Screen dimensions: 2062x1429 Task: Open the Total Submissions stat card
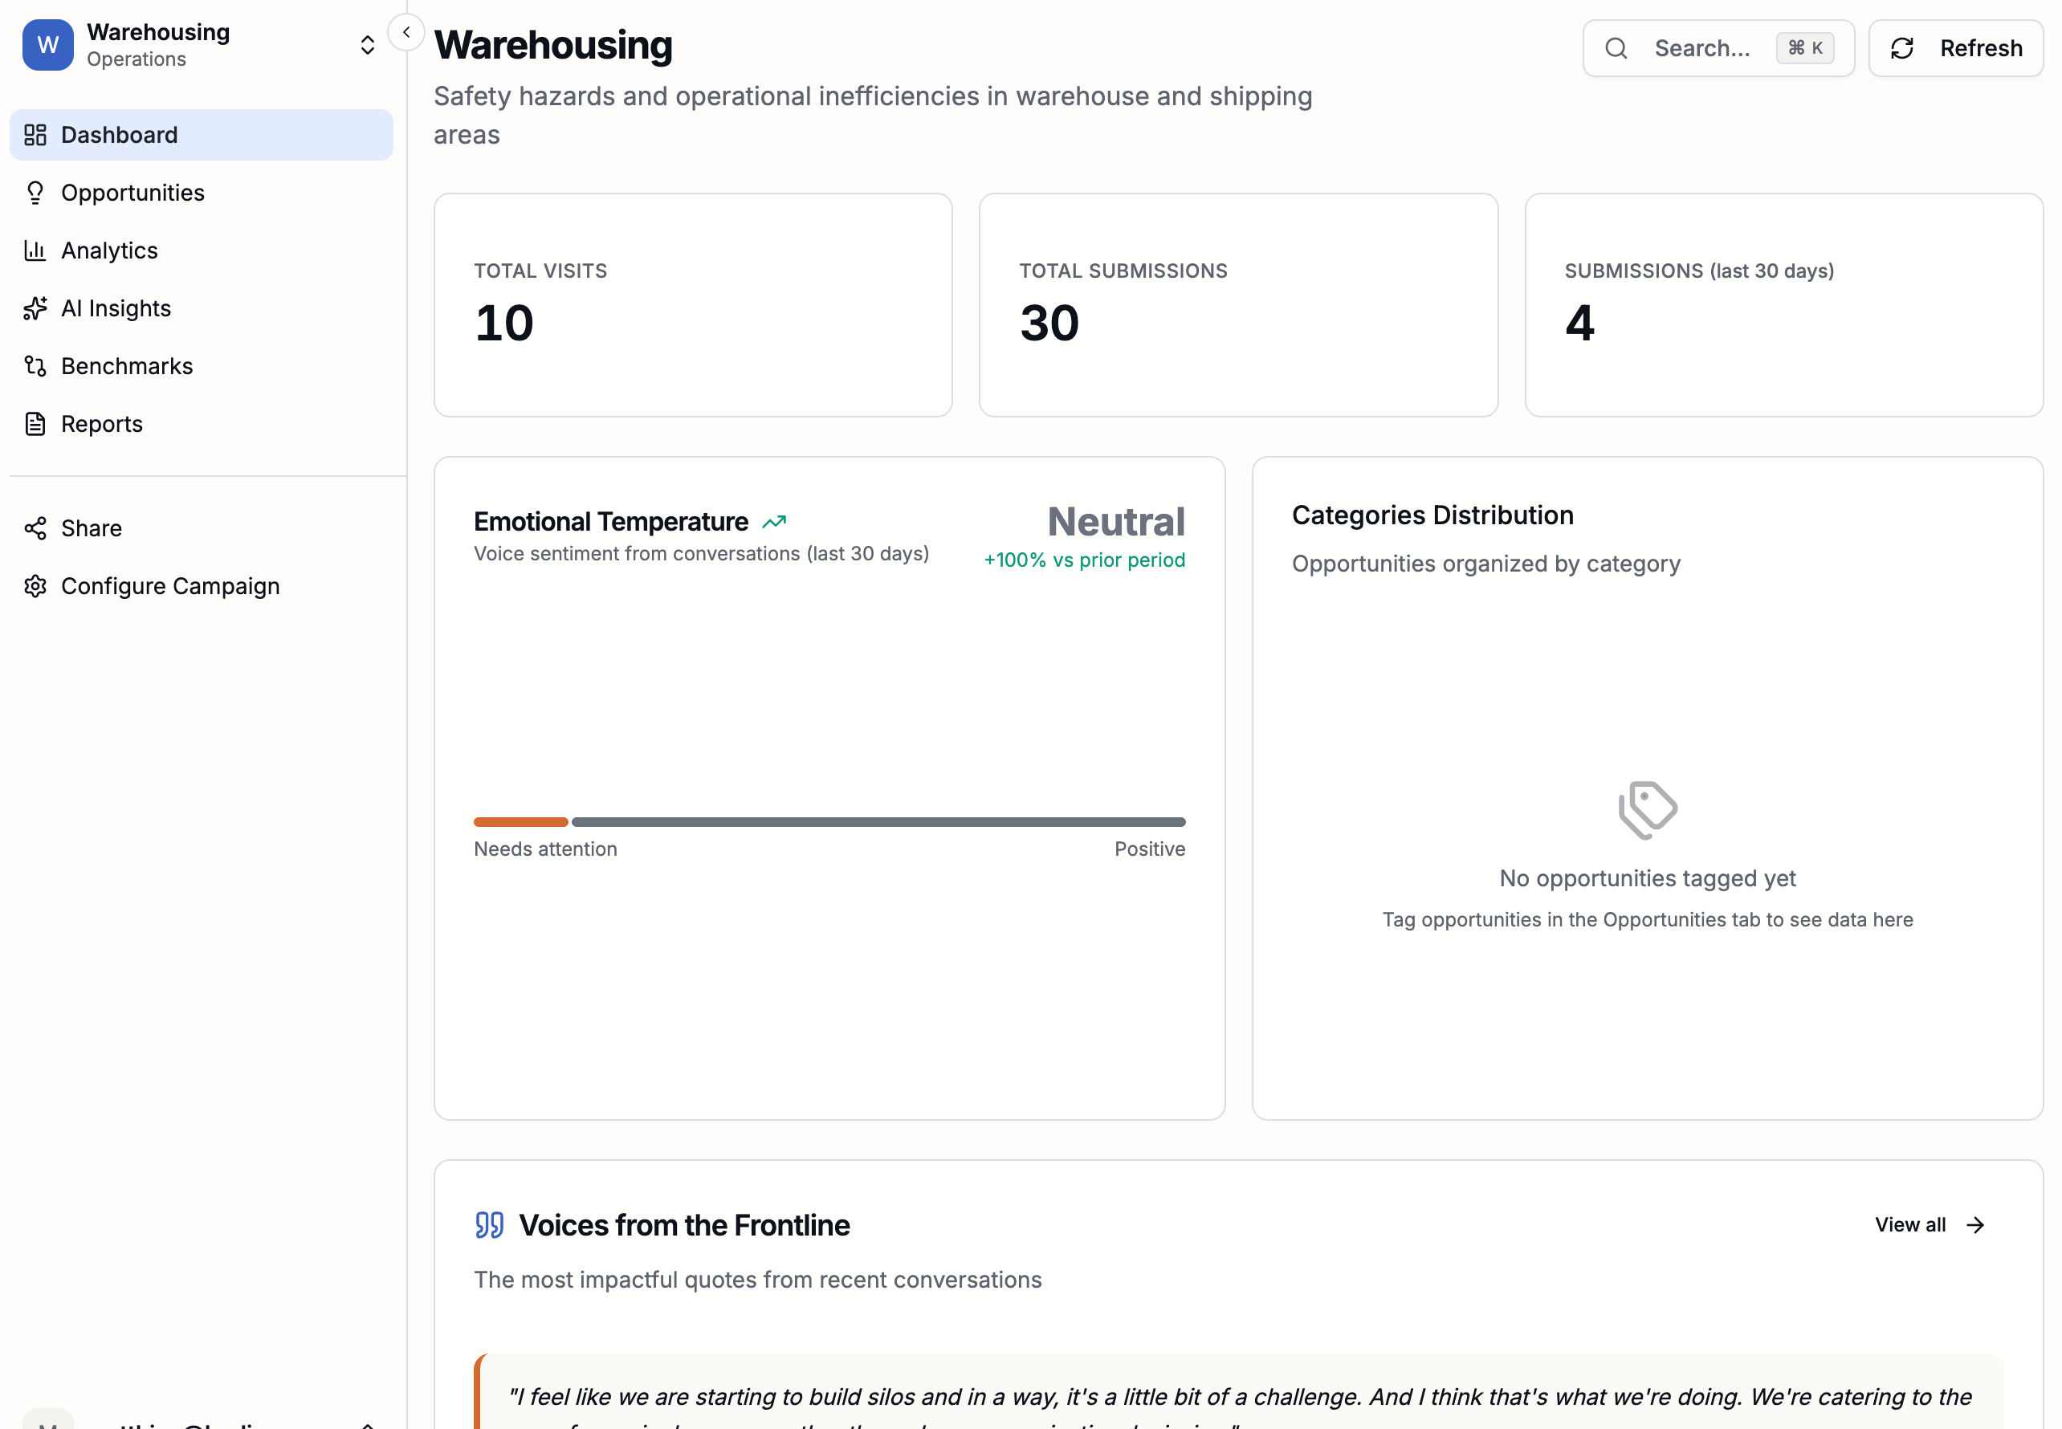(1237, 304)
